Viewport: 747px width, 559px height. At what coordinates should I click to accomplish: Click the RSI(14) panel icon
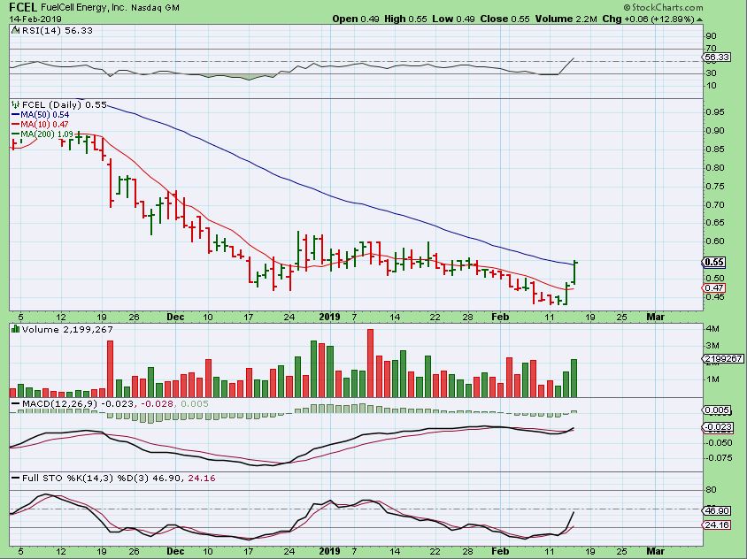tap(15, 30)
